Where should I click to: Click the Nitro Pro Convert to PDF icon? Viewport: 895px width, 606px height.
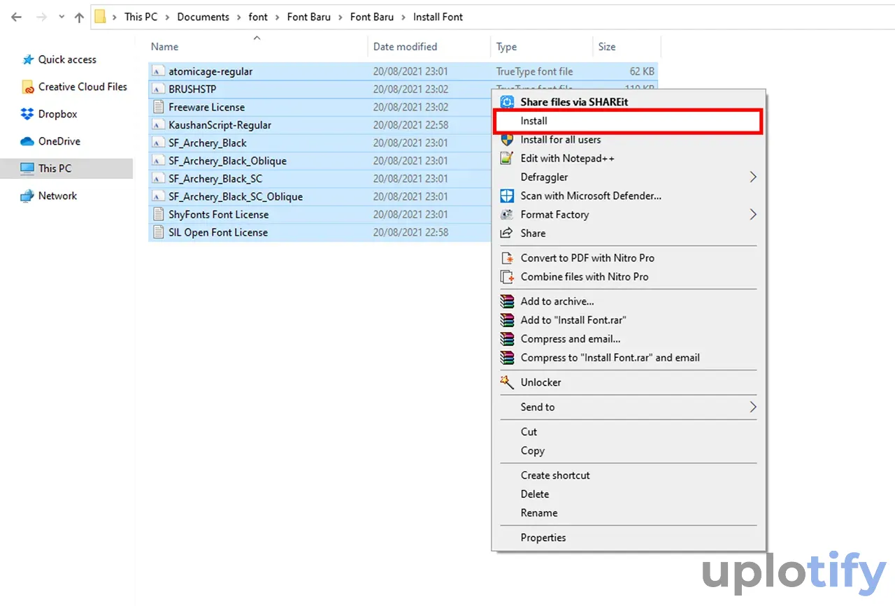508,258
